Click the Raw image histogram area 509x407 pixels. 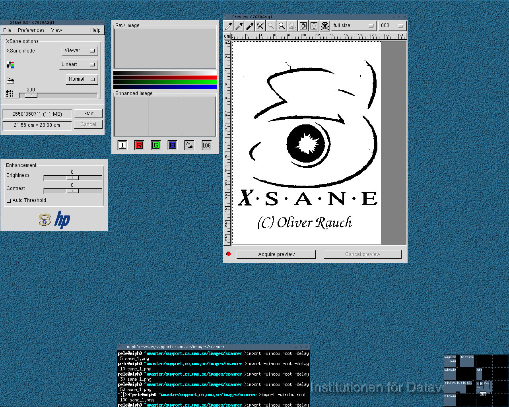coord(165,48)
